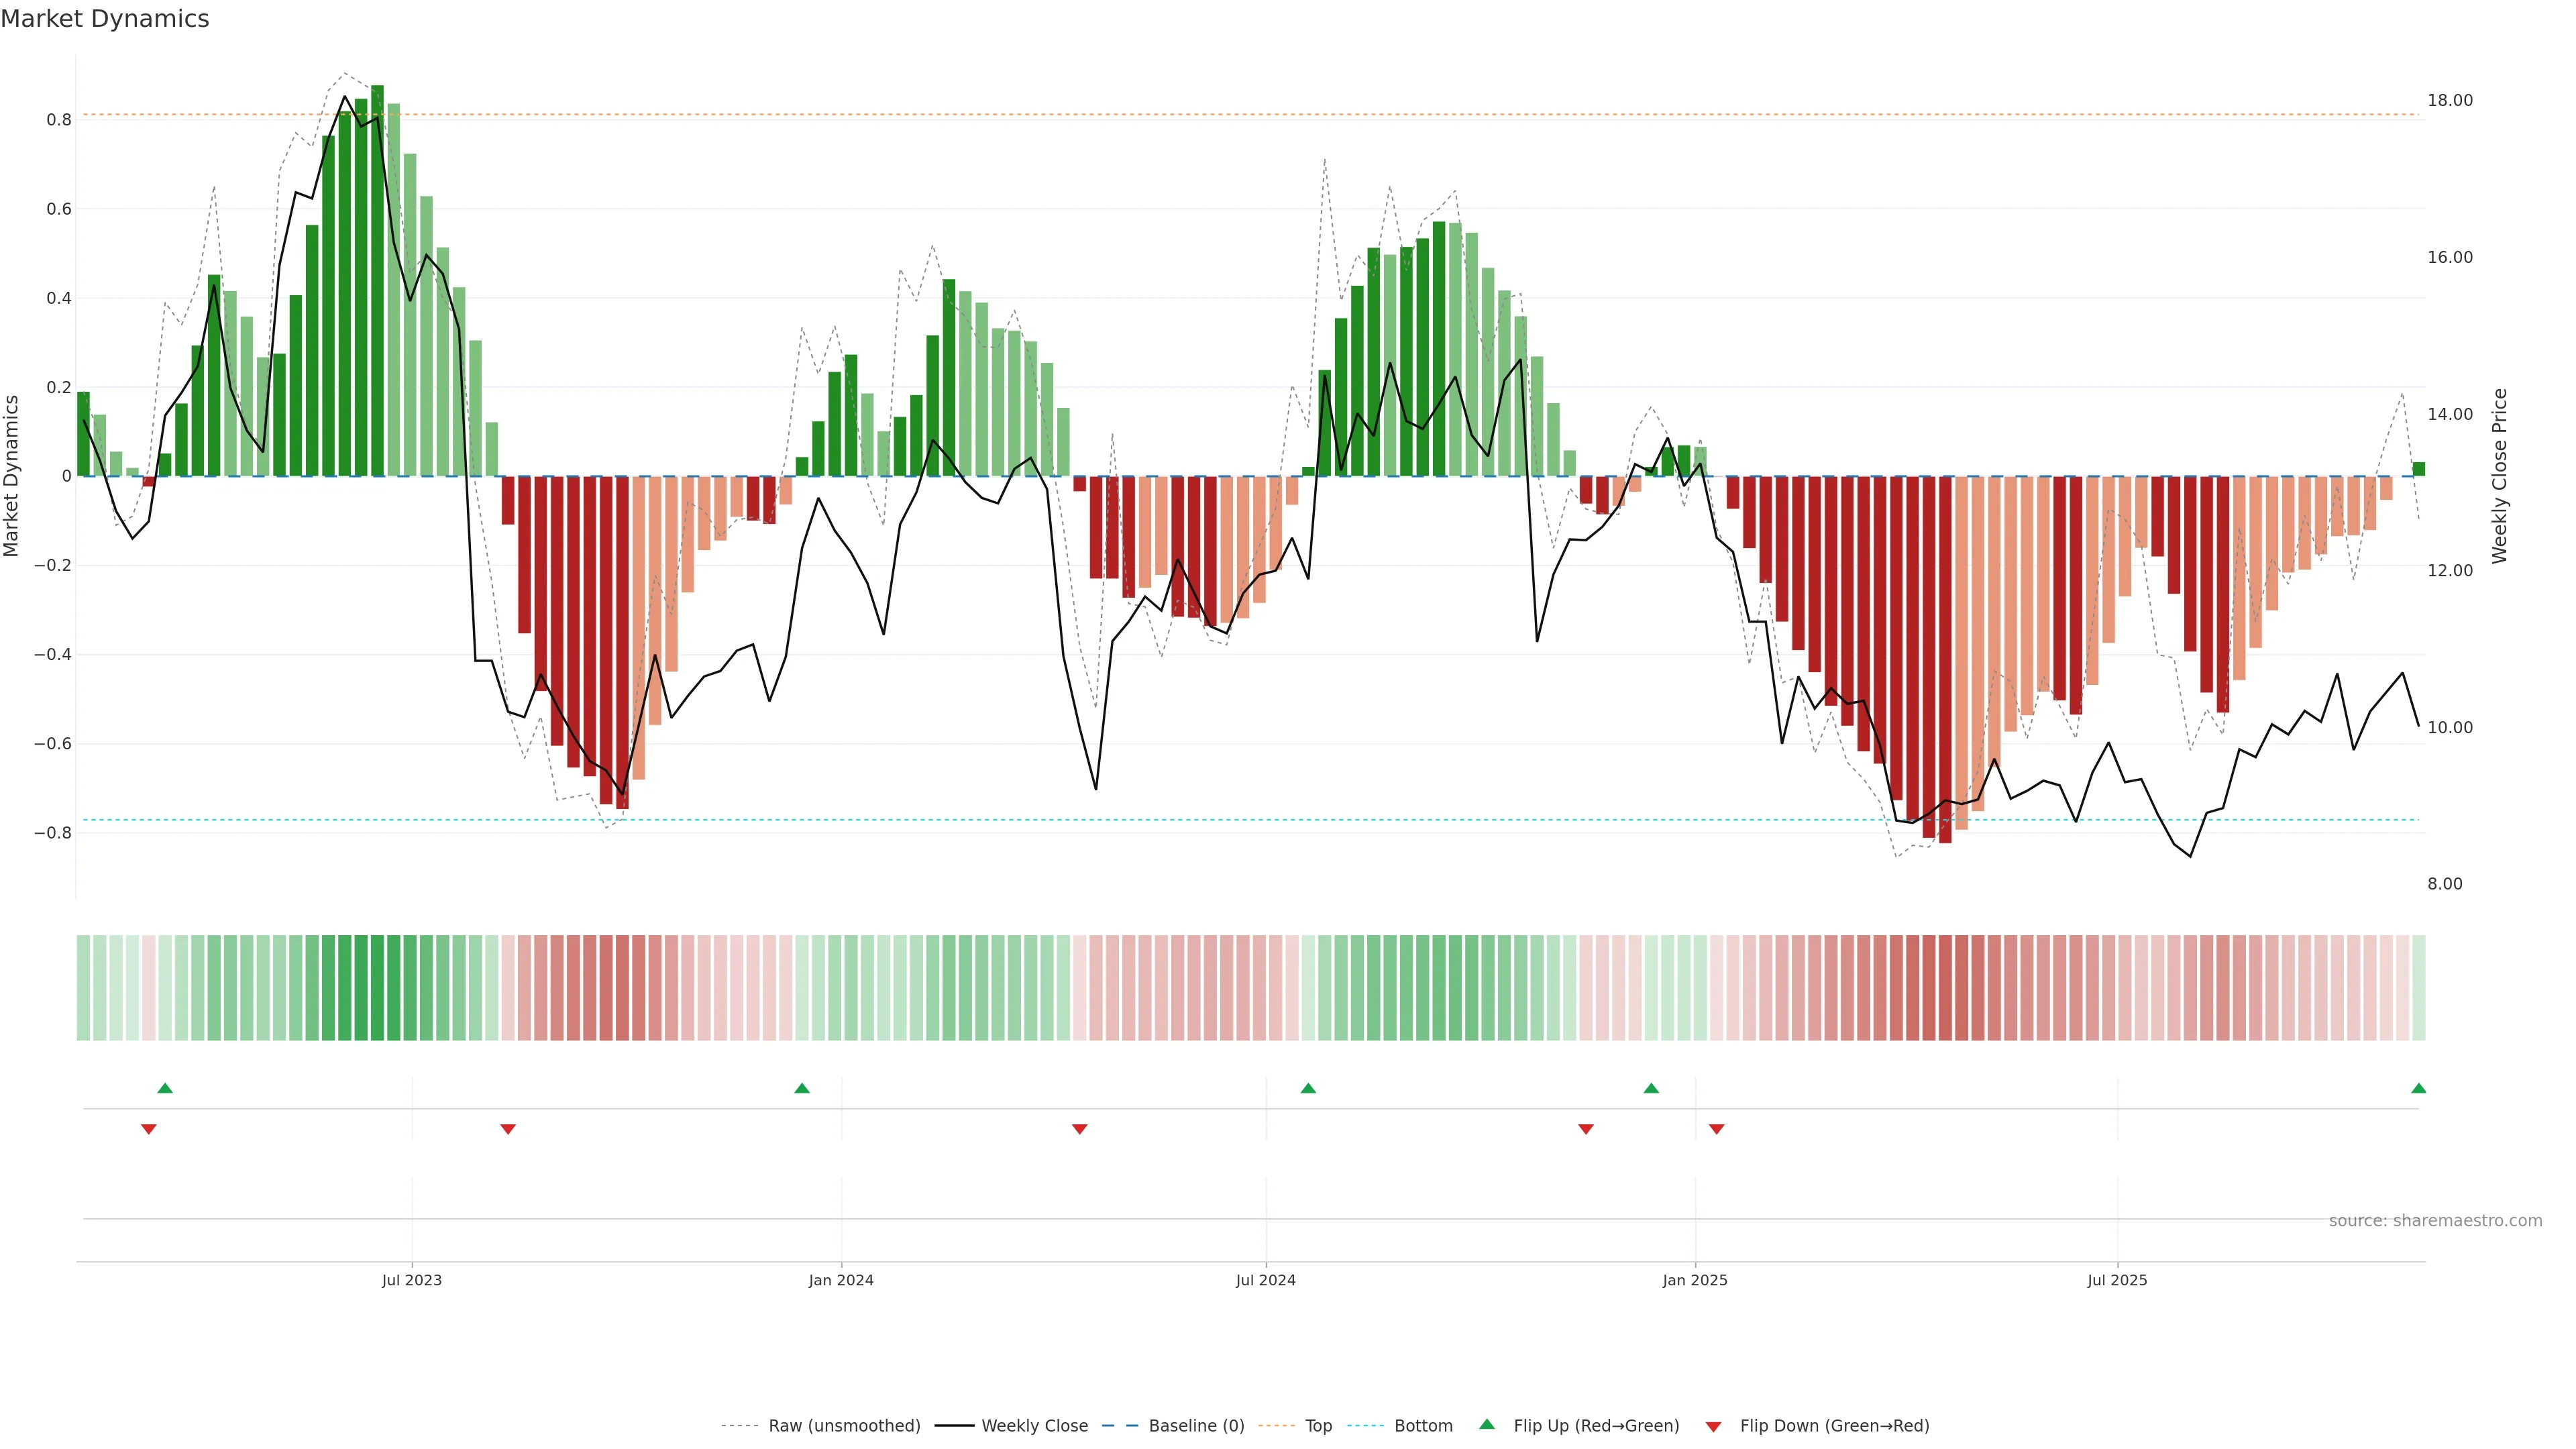Toggle the Weekly Close legend entry
2576x1449 pixels.
click(1034, 1426)
